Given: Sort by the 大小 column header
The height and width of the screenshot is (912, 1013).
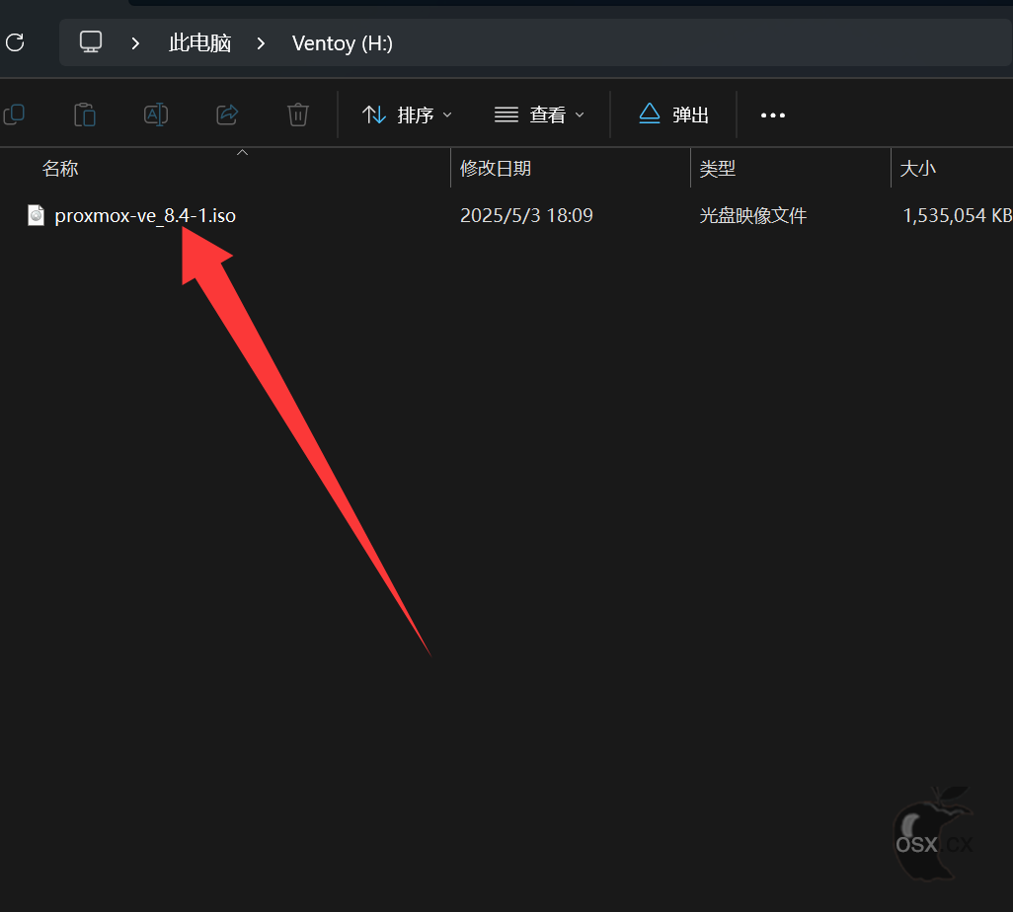Looking at the screenshot, I should pos(917,169).
